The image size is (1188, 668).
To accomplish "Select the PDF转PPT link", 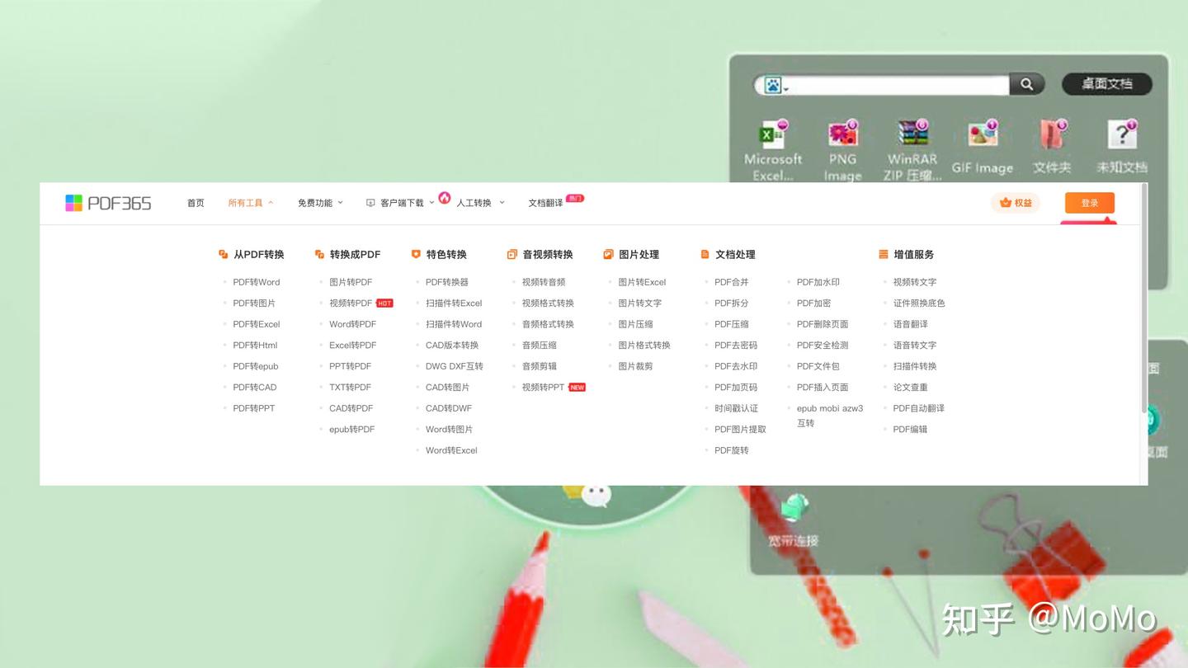I will coord(254,408).
